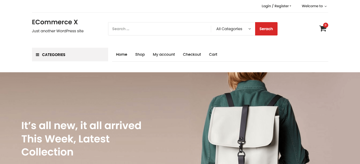
Task: Click the chevron next to Welcome to
Action: tap(326, 6)
